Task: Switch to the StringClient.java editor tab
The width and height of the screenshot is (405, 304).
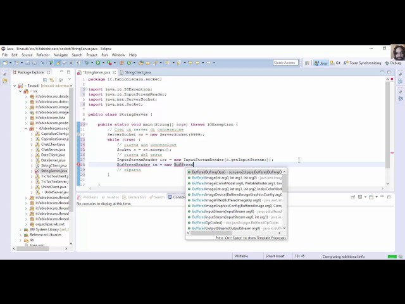Action: 135,72
